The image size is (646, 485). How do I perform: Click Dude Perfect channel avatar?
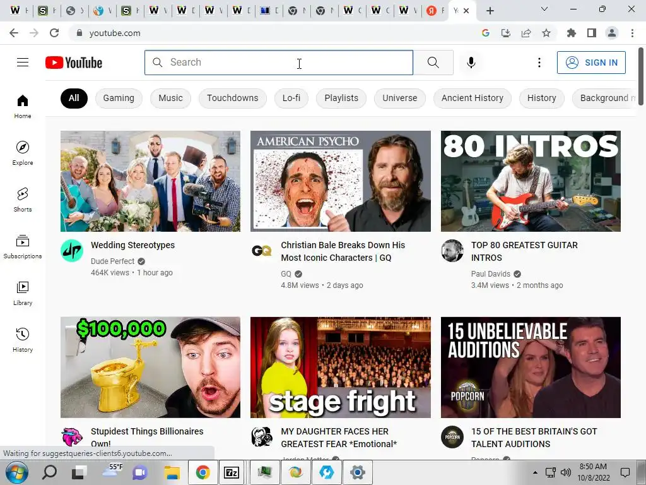tap(72, 251)
